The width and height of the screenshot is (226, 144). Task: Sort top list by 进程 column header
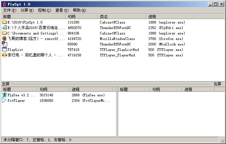(171, 16)
